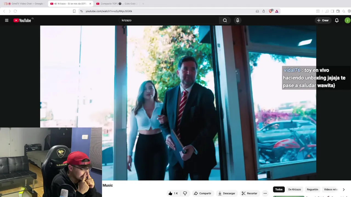Close the Krizazo tab
This screenshot has width=351, height=197.
(90, 4)
